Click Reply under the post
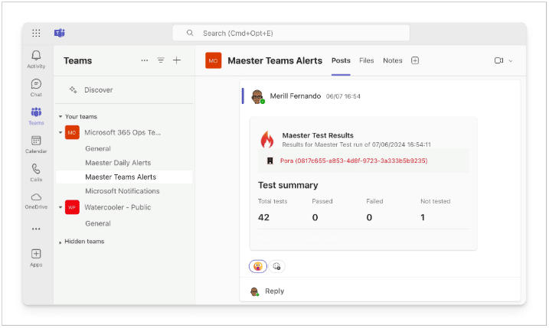The image size is (549, 328). (274, 291)
